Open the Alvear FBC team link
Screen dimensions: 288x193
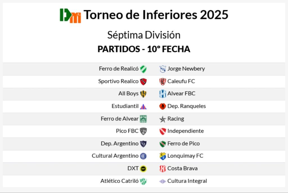181,94
